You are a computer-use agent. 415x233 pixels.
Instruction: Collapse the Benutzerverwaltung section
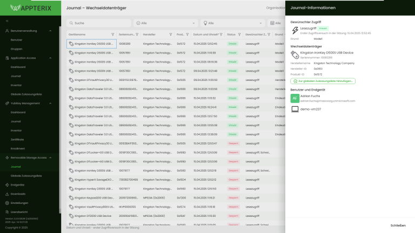[50, 31]
